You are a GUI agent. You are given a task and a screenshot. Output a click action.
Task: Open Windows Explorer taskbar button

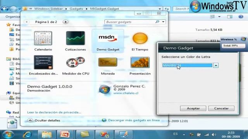tap(46, 134)
